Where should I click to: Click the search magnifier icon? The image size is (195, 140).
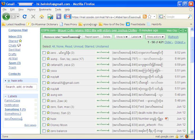click(x=190, y=17)
